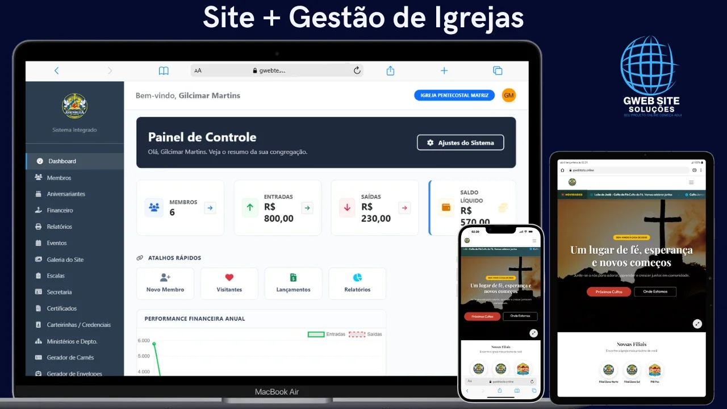Click Próximos Cultos button on the phone
Screen dimensions: 727x409
[482, 316]
